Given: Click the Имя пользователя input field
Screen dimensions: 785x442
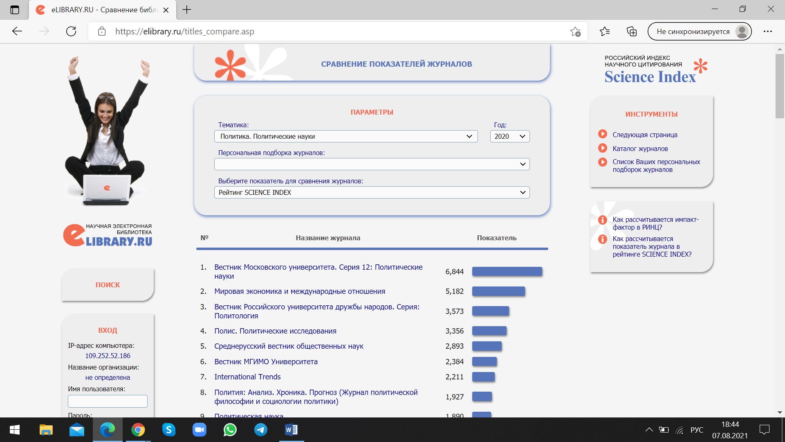Looking at the screenshot, I should coord(108,401).
